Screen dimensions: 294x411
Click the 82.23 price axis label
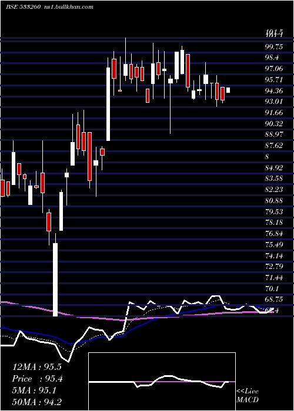(274, 190)
